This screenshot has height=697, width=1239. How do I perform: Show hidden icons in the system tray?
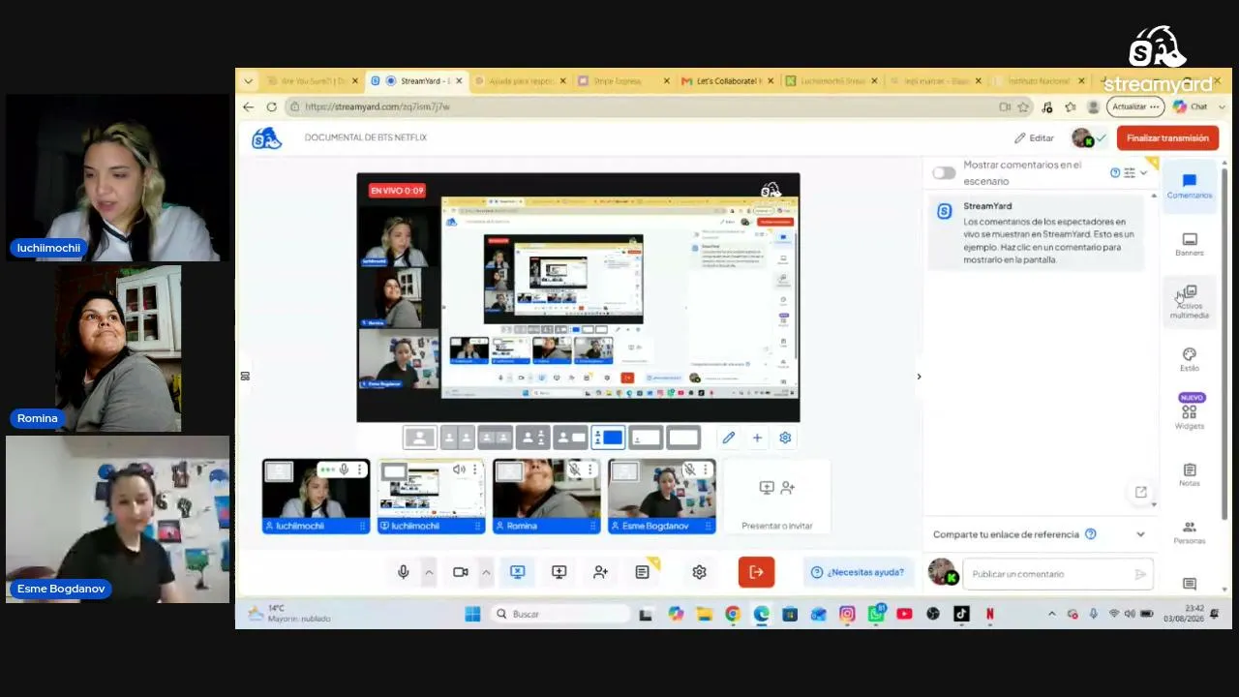click(1052, 614)
